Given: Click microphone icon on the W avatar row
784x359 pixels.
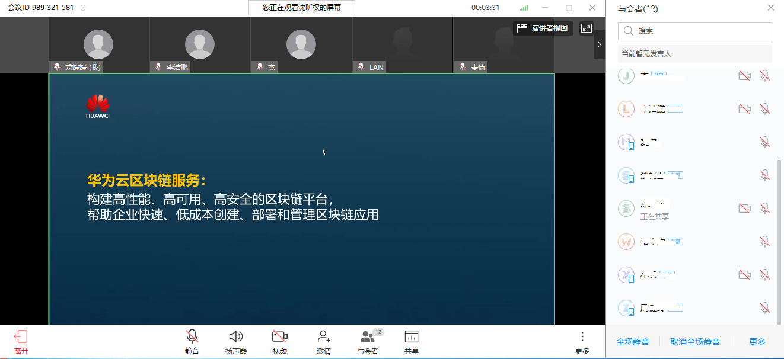Looking at the screenshot, I should coord(765,242).
